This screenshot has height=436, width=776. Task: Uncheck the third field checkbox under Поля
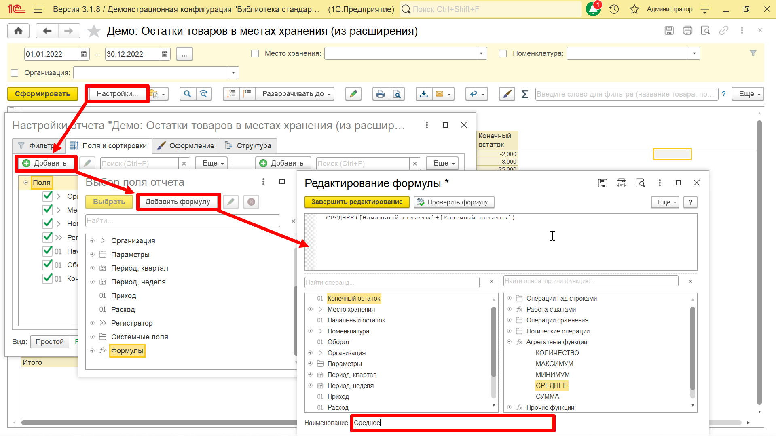coord(47,223)
